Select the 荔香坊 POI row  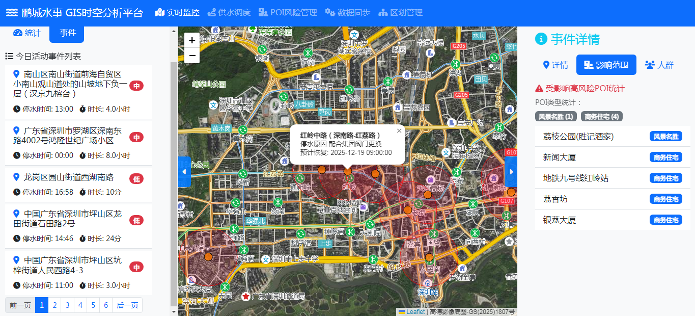[x=613, y=199]
